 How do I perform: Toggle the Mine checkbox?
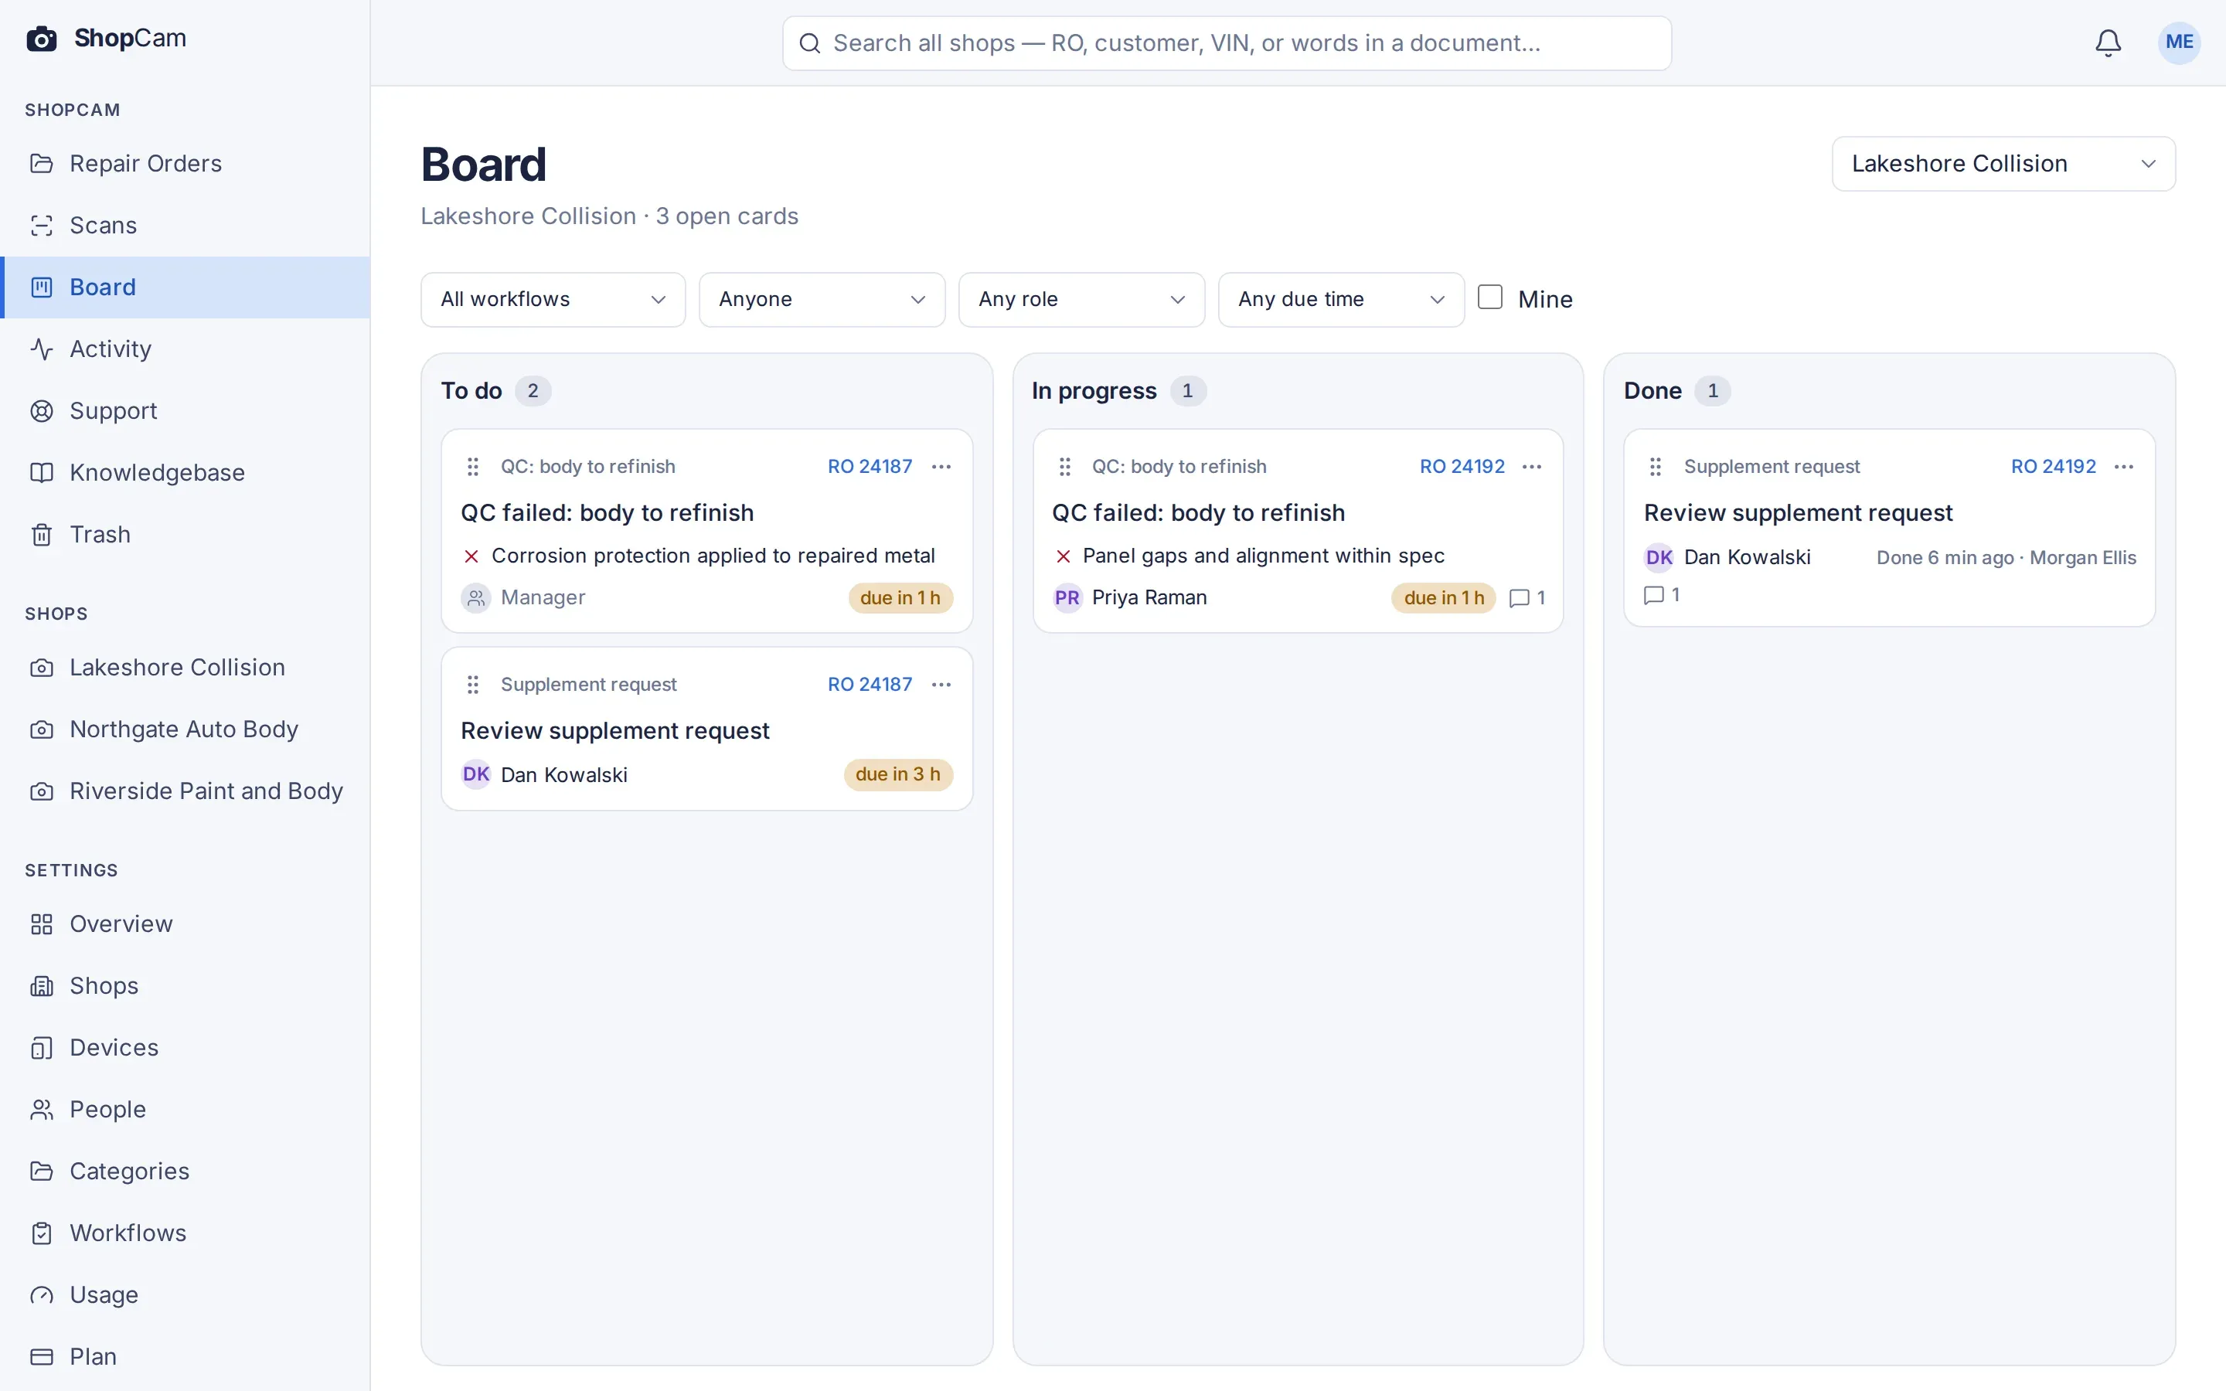click(1489, 298)
